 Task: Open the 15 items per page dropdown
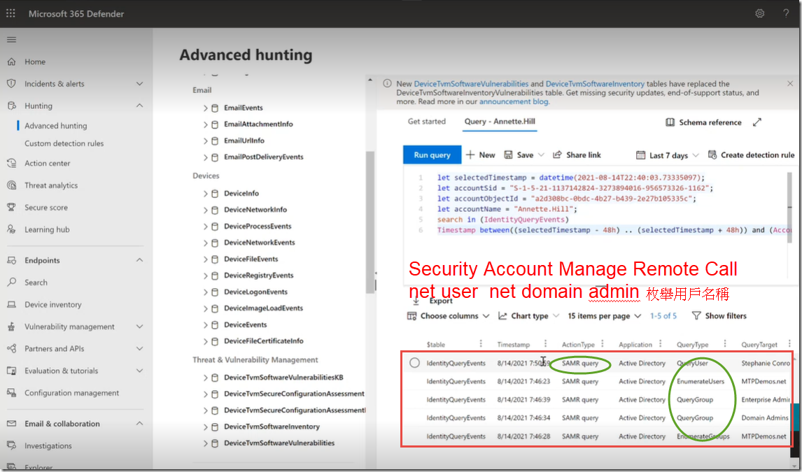point(604,316)
